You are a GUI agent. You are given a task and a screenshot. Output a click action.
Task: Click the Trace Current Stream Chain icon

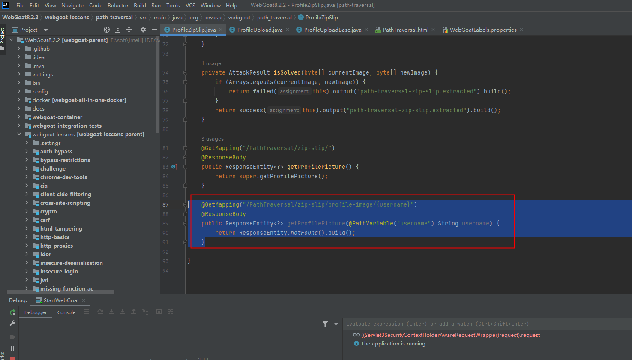click(x=170, y=312)
